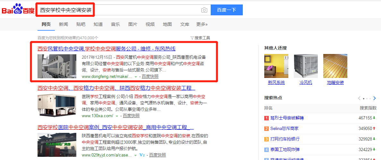Click www.029tyjd.com/a/case URL
This screenshot has width=381, height=160.
[x=107, y=155]
